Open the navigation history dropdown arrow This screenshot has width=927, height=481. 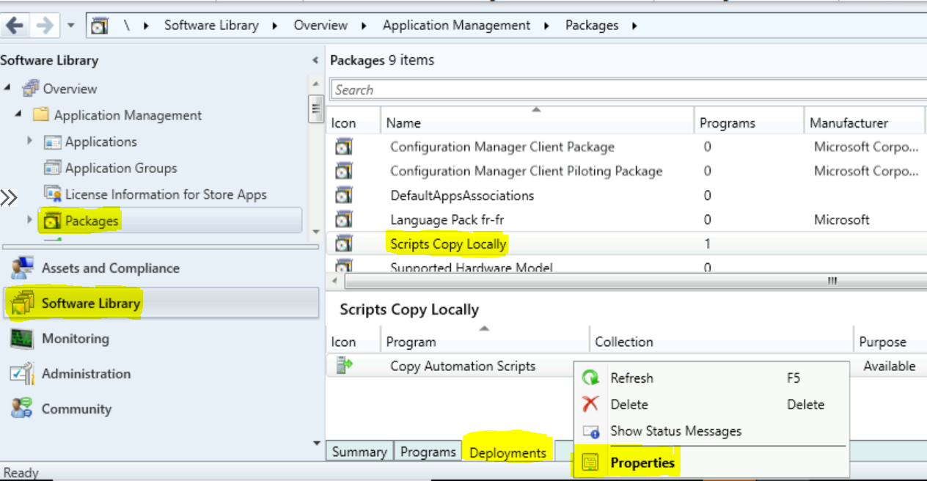71,26
